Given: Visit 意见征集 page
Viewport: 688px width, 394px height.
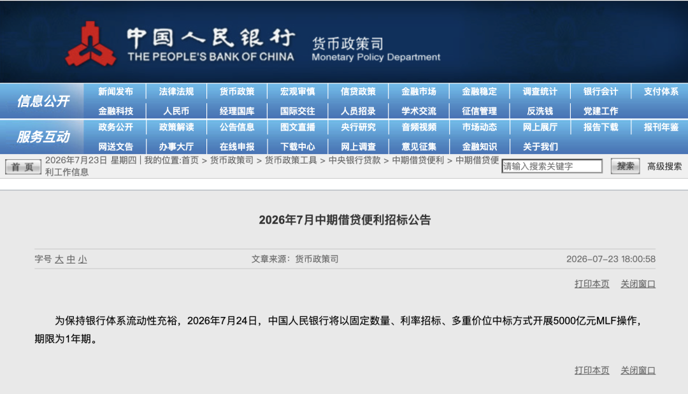Looking at the screenshot, I should tap(419, 146).
